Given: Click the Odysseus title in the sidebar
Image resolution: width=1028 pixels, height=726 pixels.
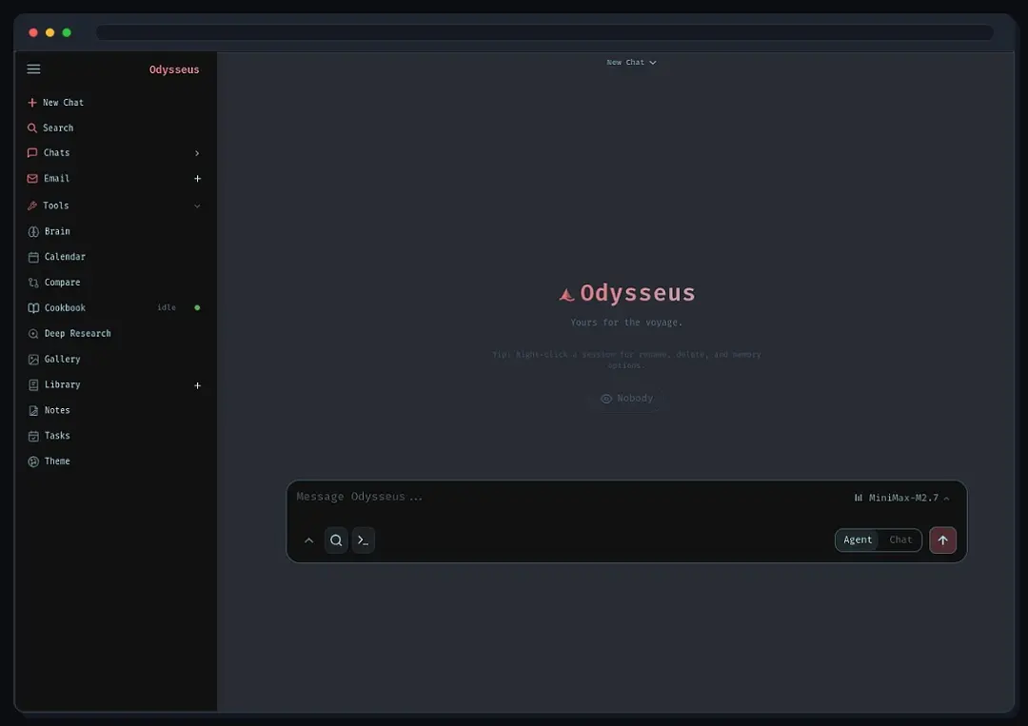Looking at the screenshot, I should point(174,69).
